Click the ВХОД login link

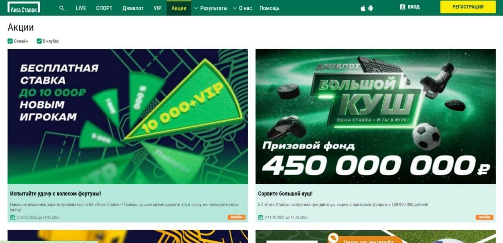(x=413, y=7)
